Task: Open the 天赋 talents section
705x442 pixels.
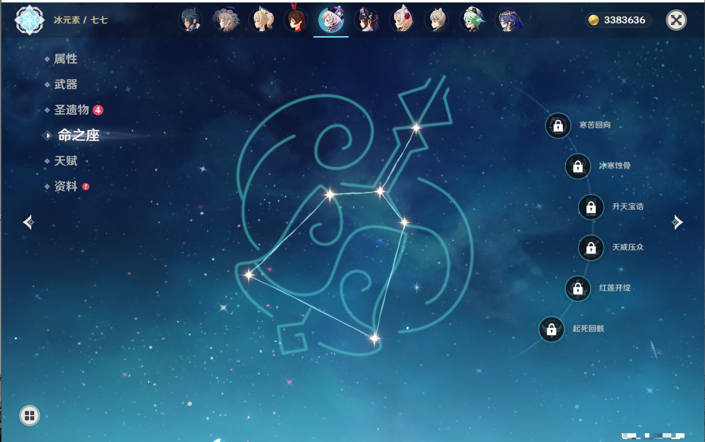Action: pos(65,161)
